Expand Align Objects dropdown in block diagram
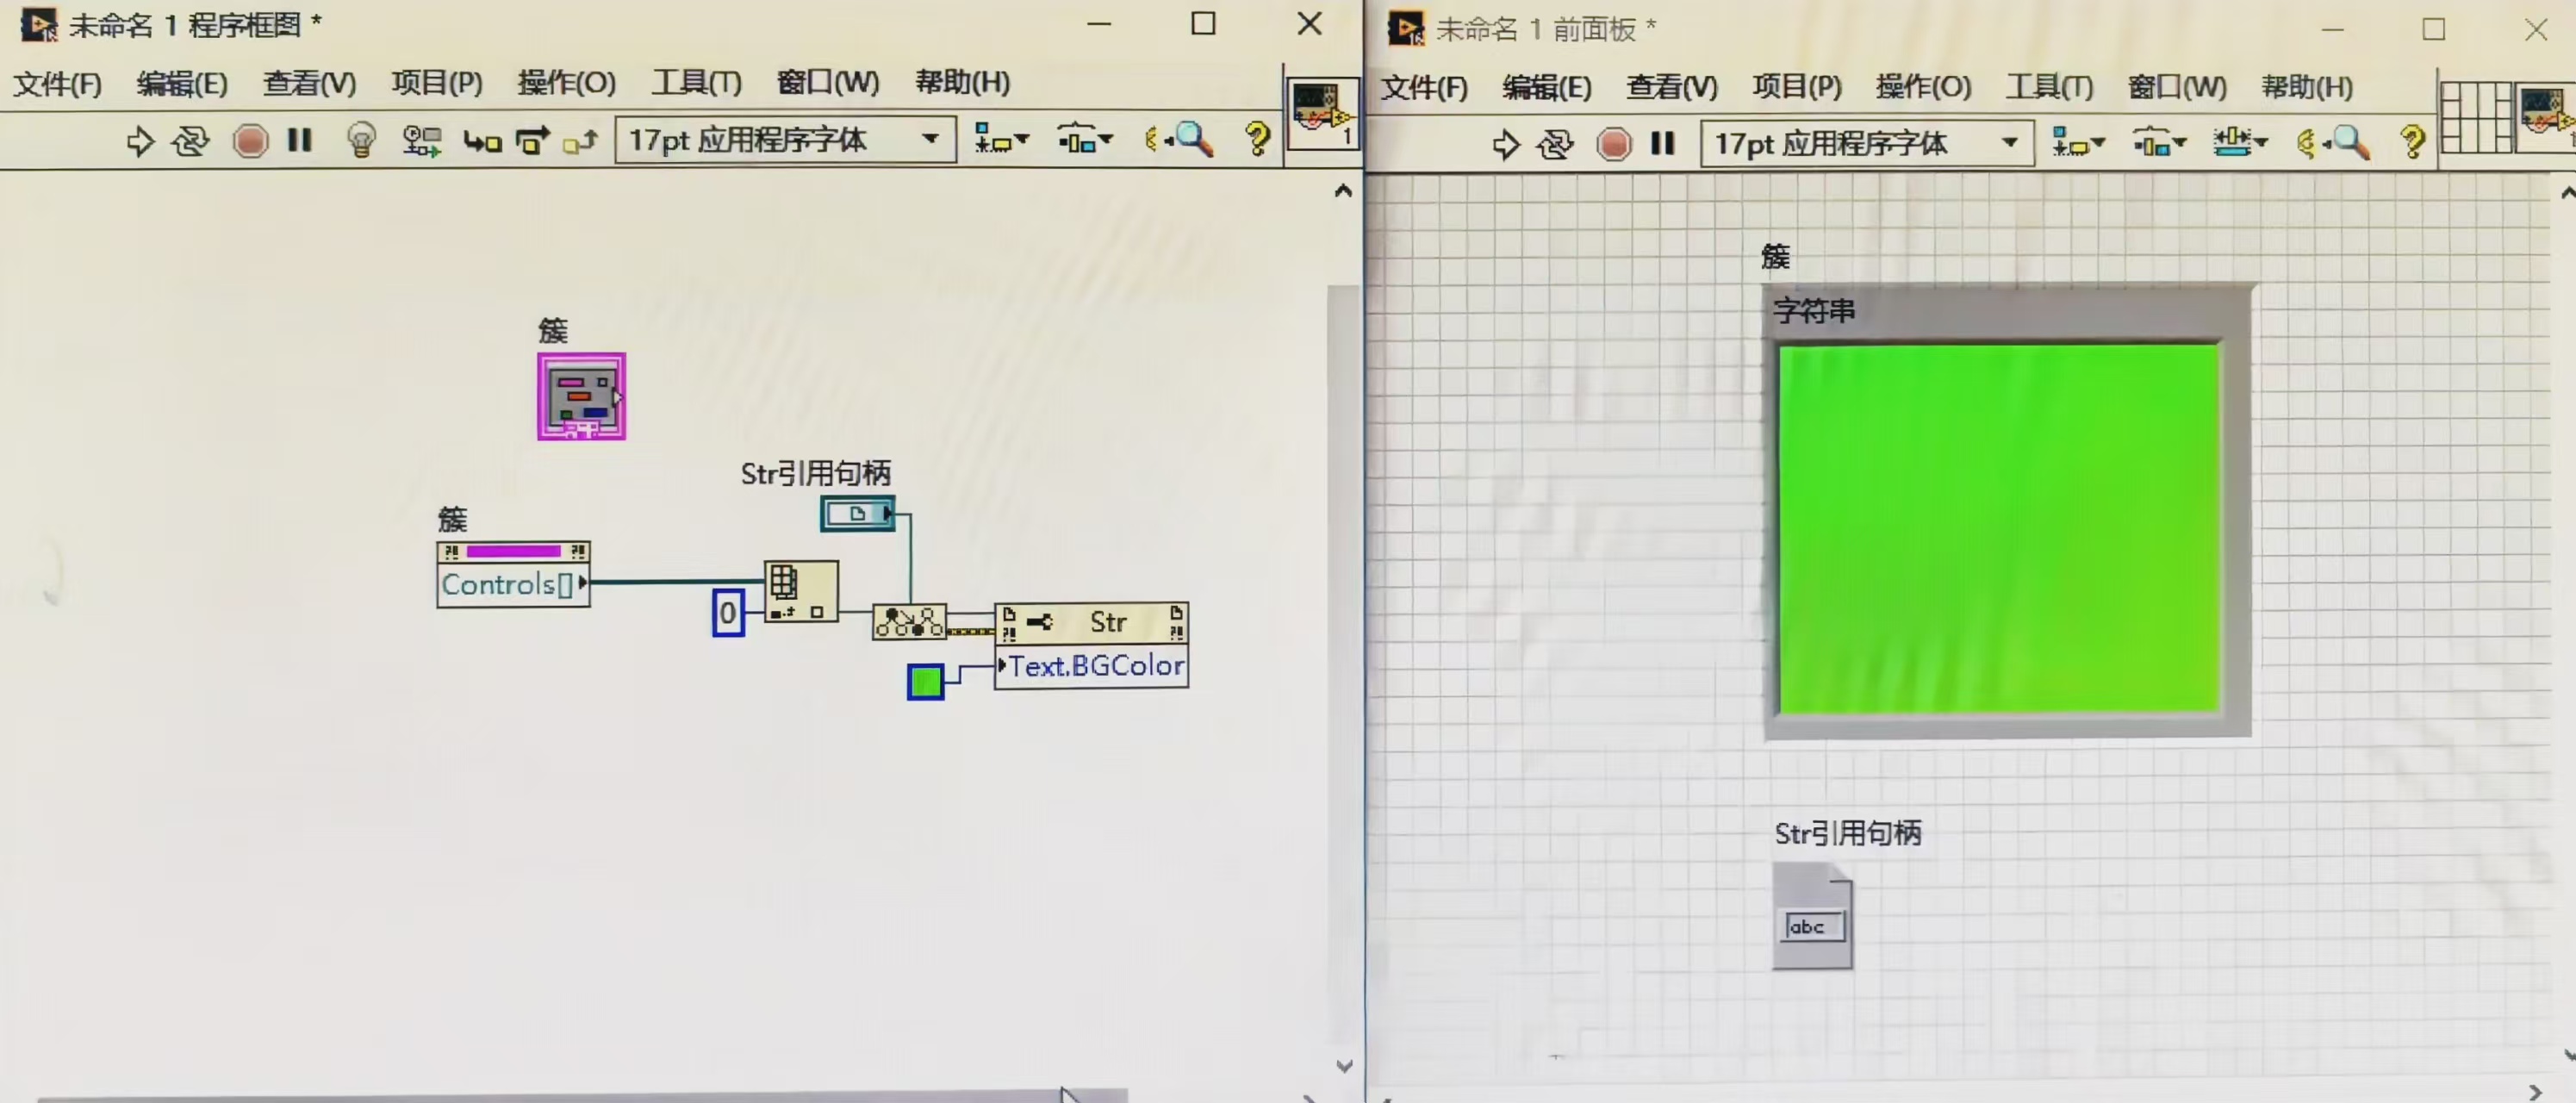The height and width of the screenshot is (1103, 2576). (1001, 141)
